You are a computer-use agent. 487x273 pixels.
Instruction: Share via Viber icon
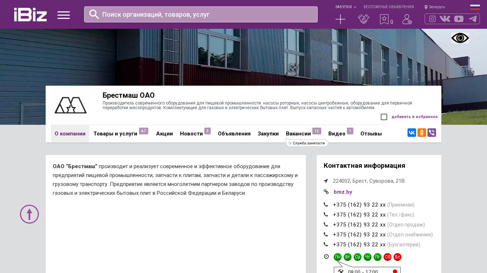click(x=432, y=133)
